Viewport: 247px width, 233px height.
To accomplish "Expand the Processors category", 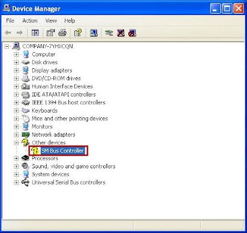I will (x=16, y=158).
